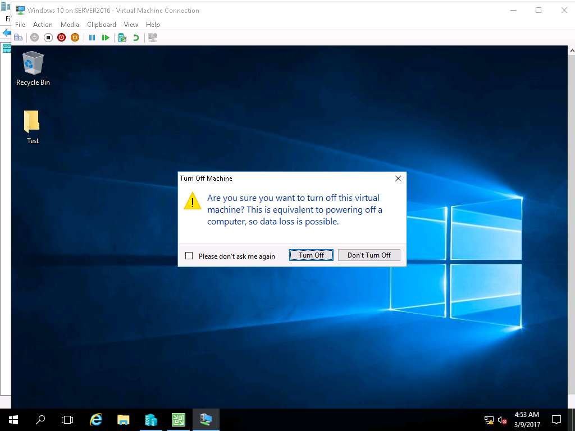The image size is (575, 431).
Task: Click the green maze taskbar icon
Action: (x=178, y=420)
